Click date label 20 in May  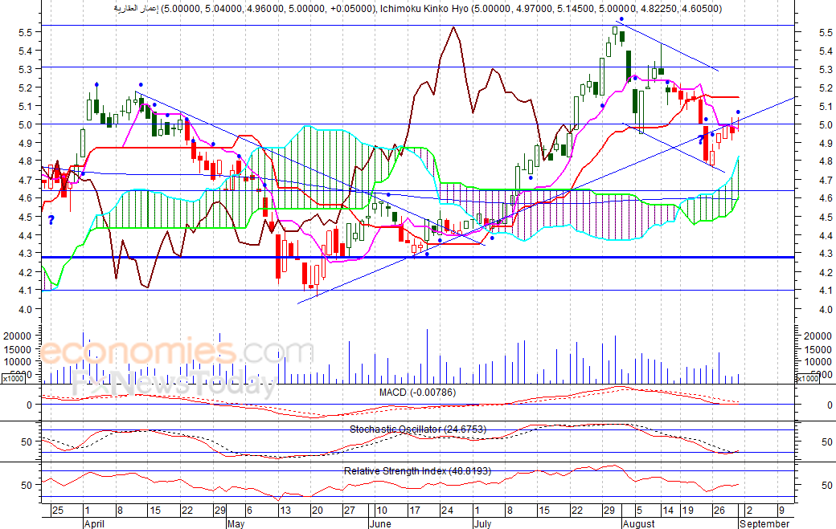pos(318,511)
